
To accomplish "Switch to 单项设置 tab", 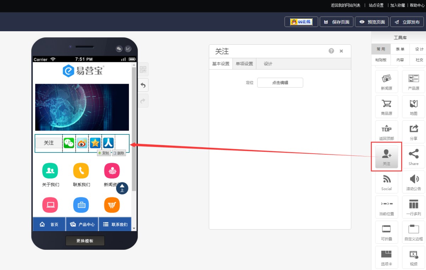I will pyautogui.click(x=244, y=64).
